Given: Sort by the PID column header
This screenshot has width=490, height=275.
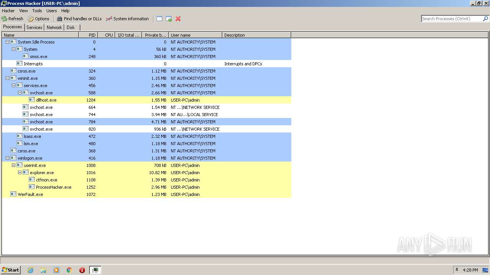Looking at the screenshot, I should [x=88, y=35].
